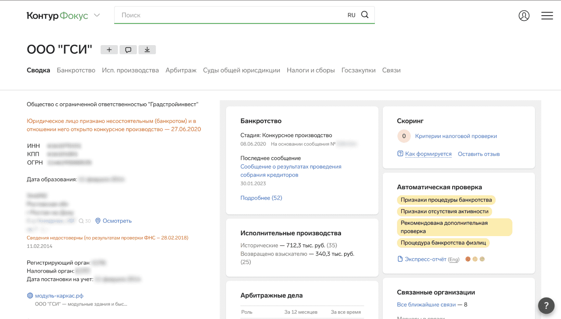Click the Банкротство card heading
Screen dimensions: 561x319
coord(261,121)
